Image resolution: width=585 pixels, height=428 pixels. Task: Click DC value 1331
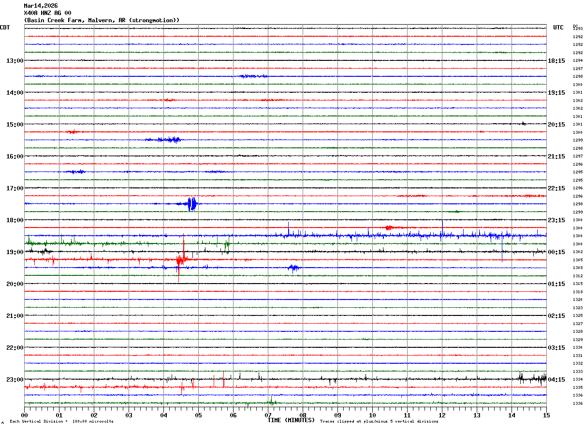click(x=578, y=356)
